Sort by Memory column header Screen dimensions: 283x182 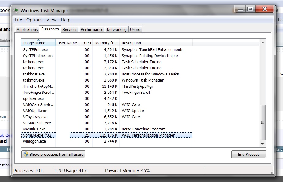click(106, 43)
